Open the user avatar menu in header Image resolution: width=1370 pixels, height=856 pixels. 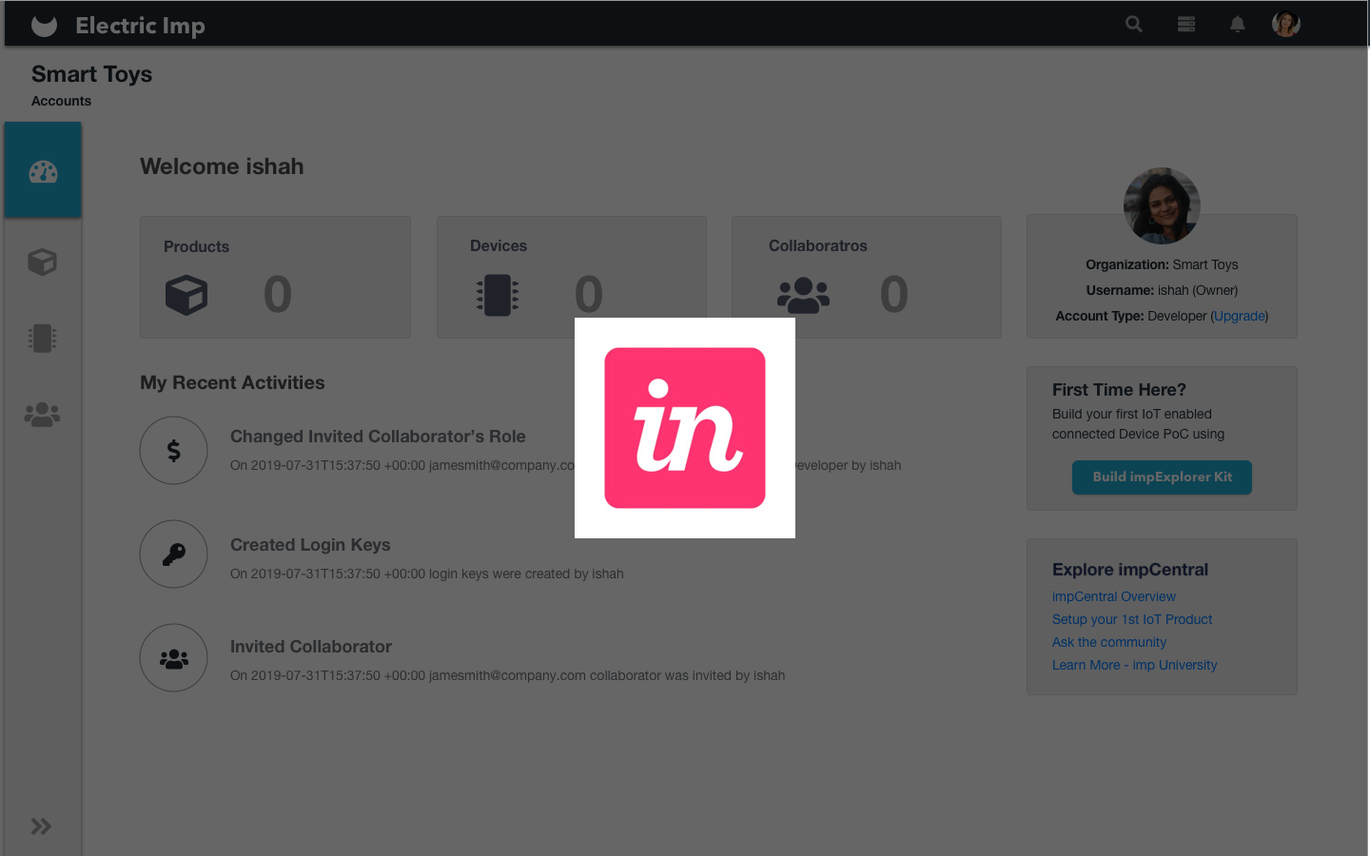point(1286,25)
